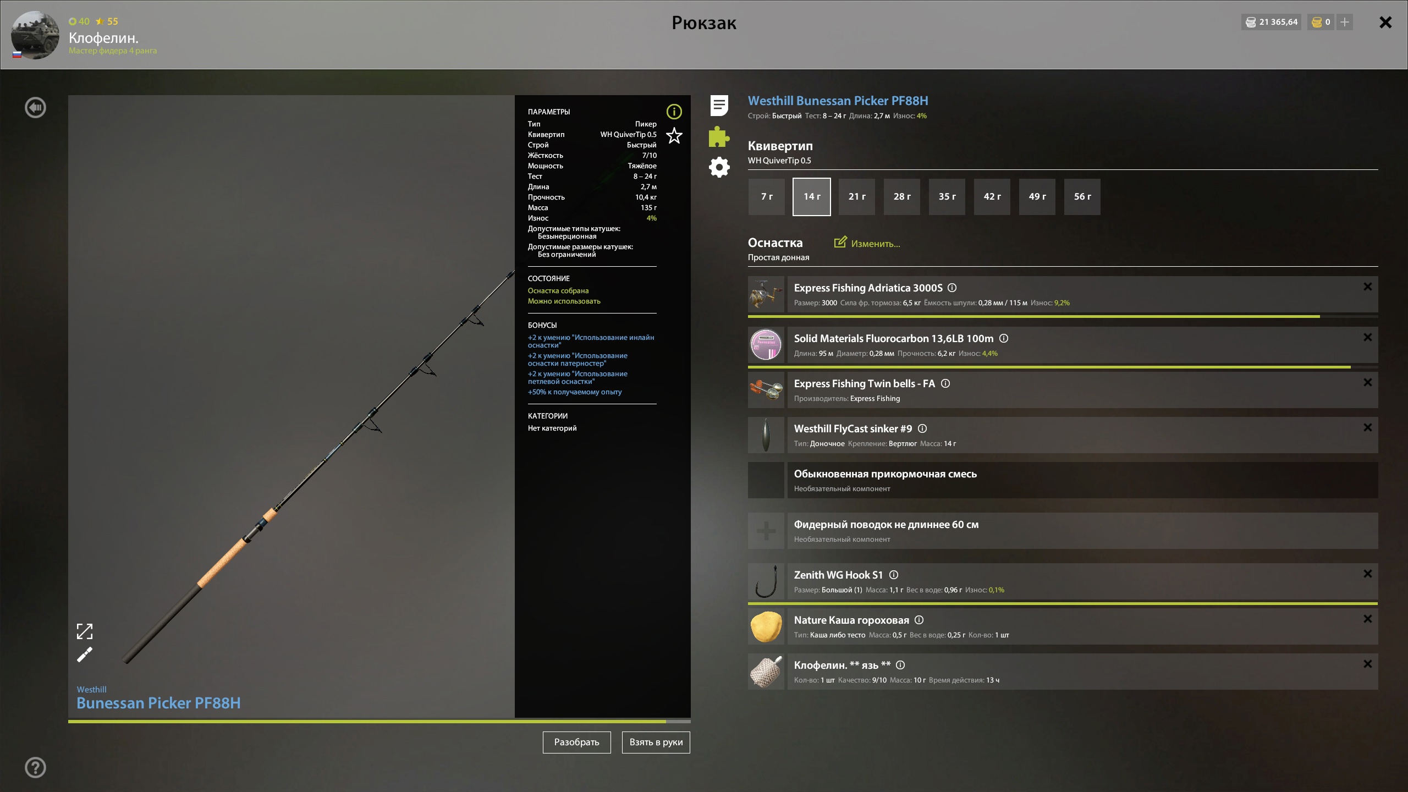
Task: Select the 49 г quivertip load
Action: tap(1037, 196)
